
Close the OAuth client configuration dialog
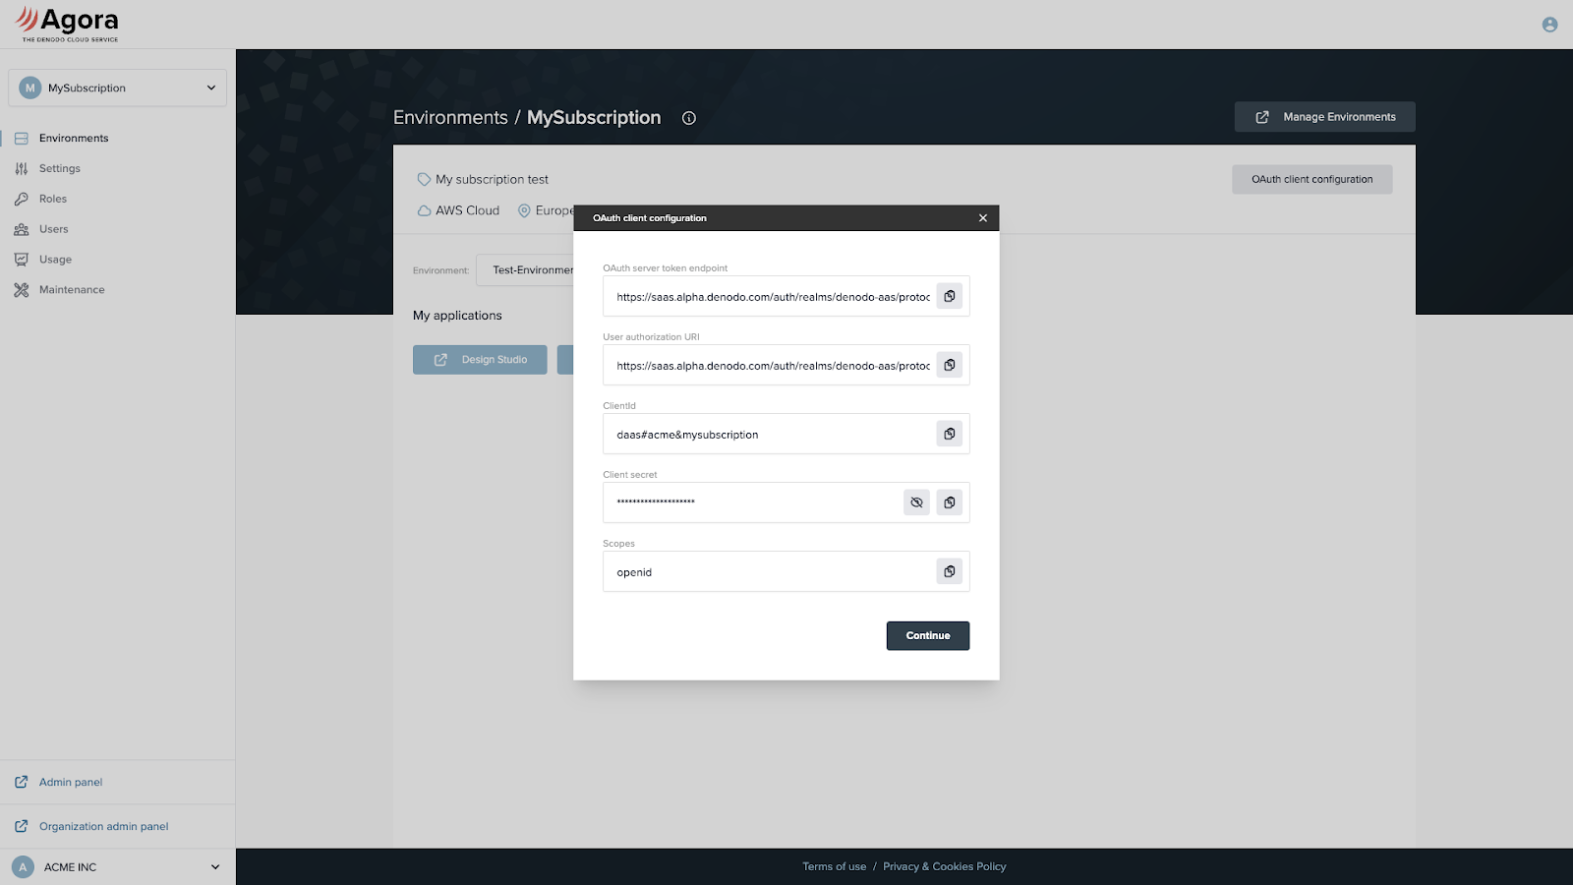[982, 218]
